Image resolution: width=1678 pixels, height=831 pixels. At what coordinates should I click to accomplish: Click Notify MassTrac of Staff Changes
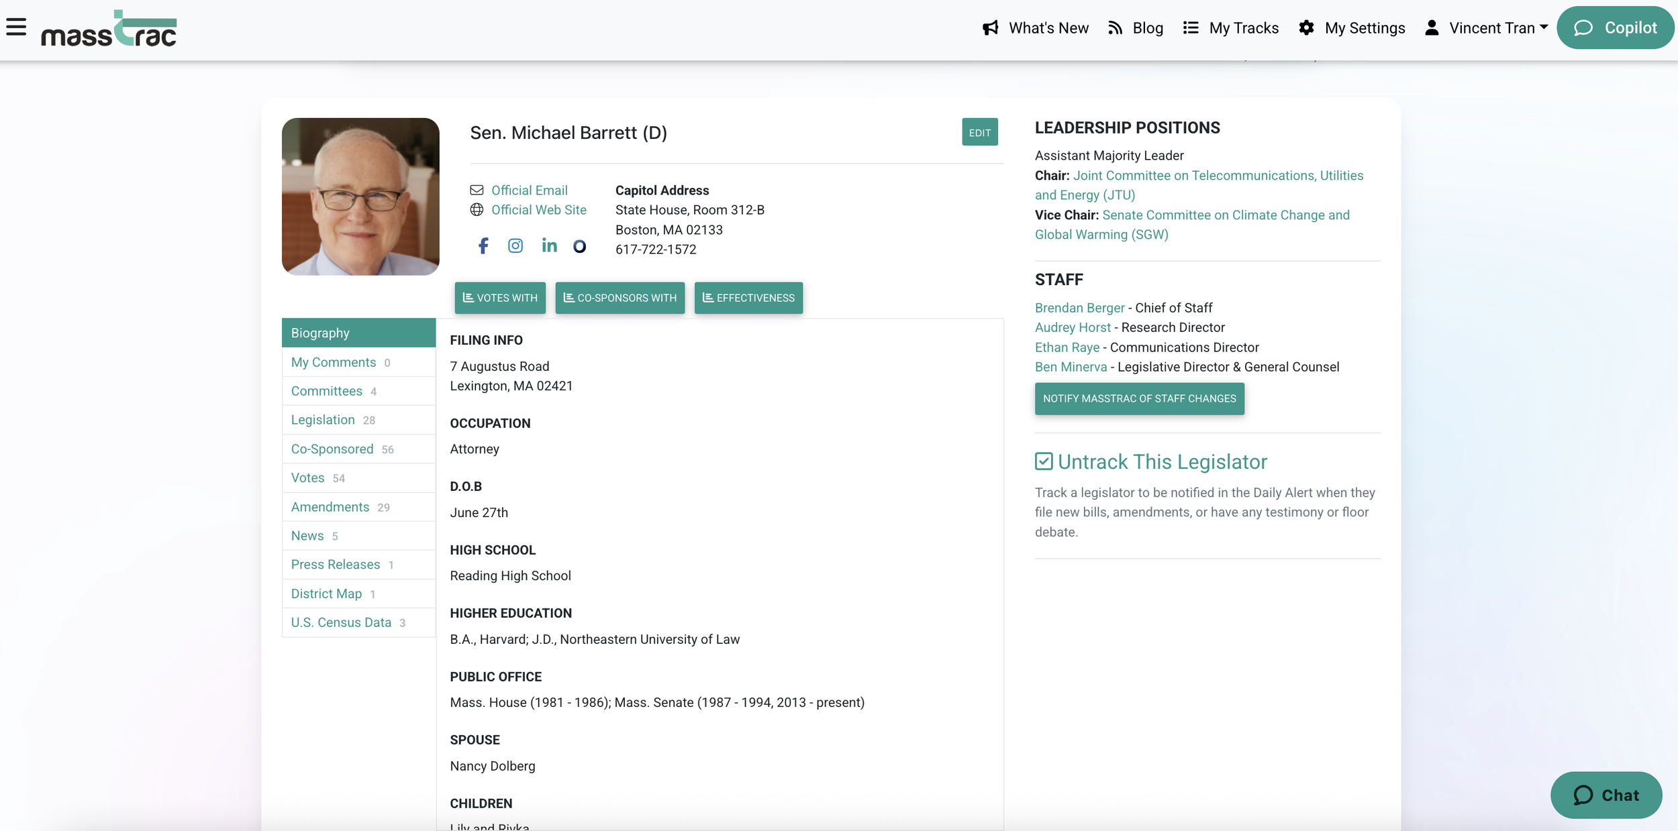click(1139, 398)
